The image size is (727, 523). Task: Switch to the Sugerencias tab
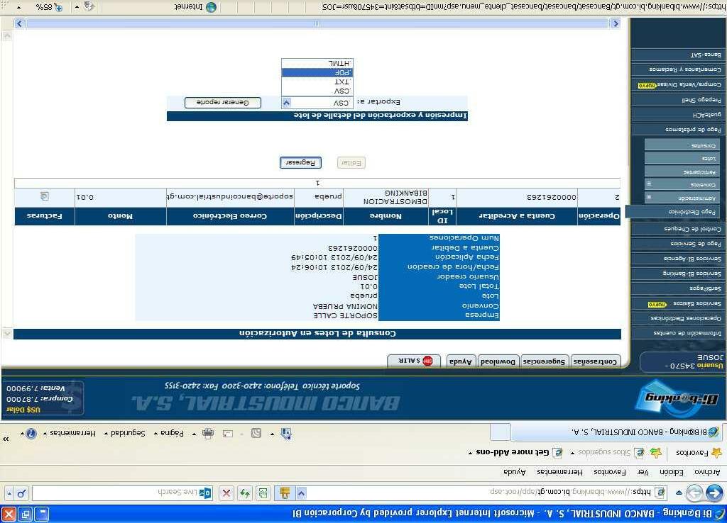pos(544,361)
